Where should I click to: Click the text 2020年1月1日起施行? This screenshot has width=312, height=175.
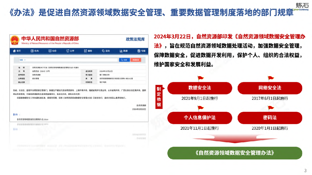270,128
